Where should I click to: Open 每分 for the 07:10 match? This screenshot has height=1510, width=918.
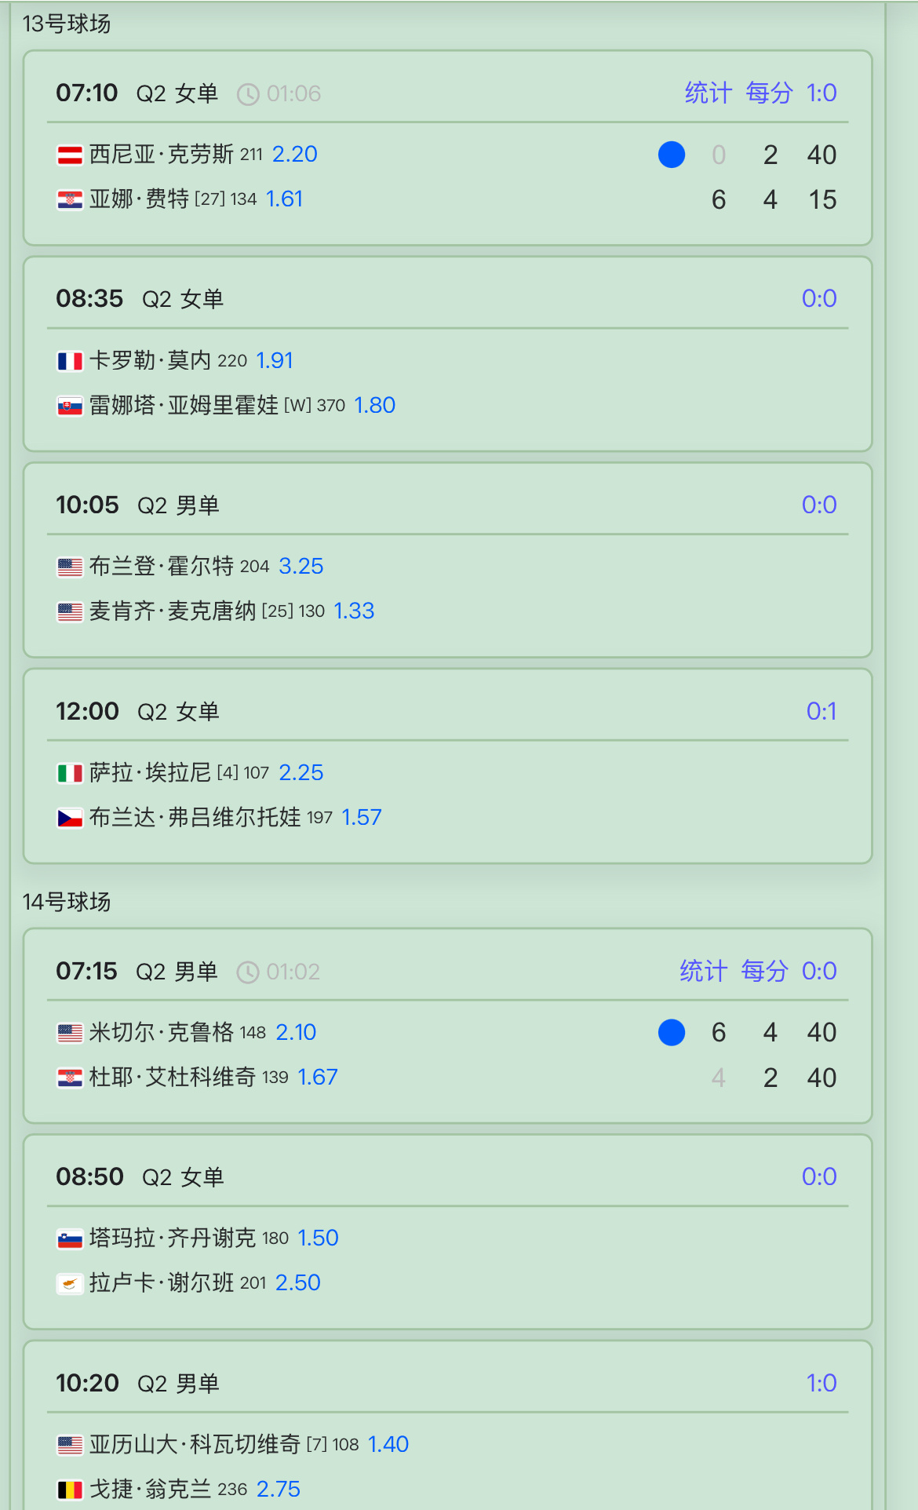point(770,93)
